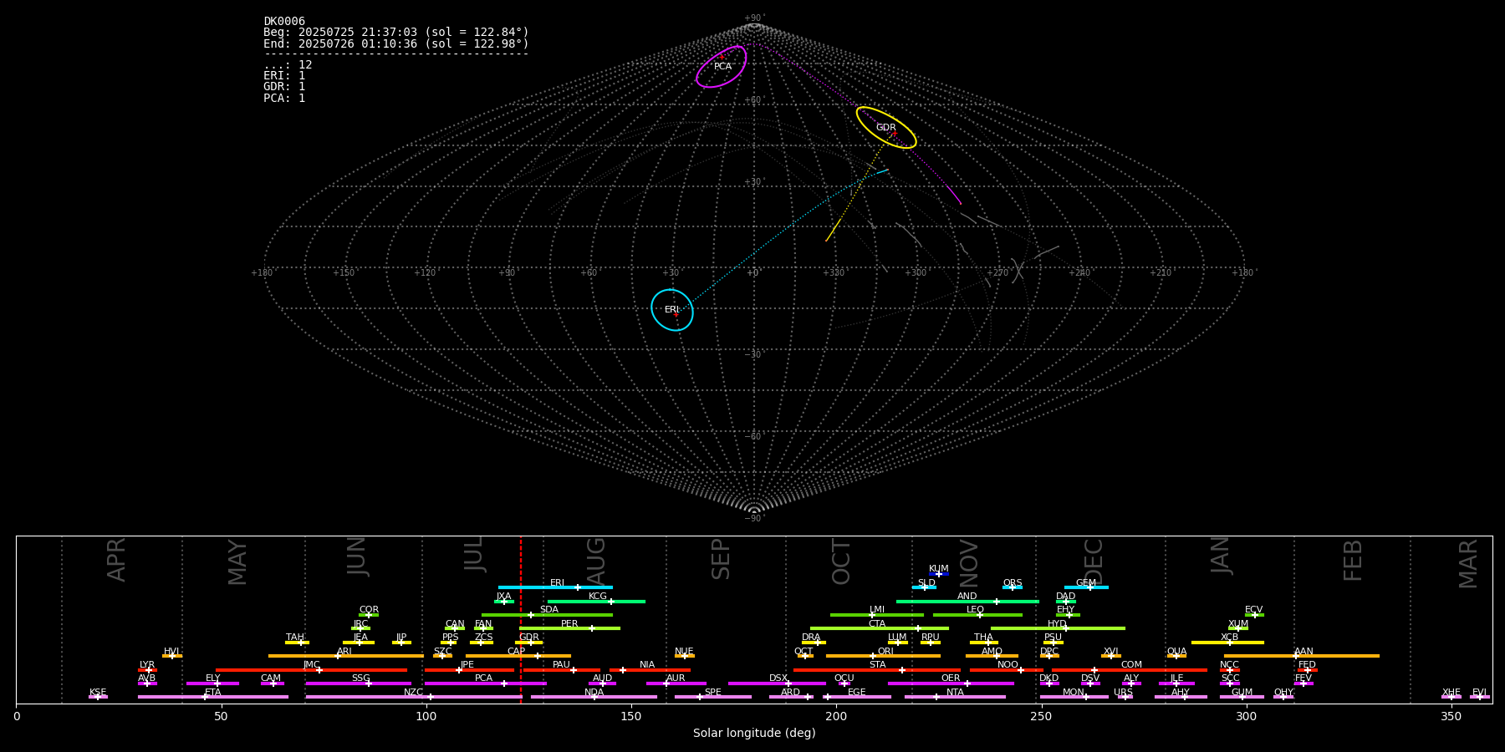Click the 350 tick on the solar longitude axis
This screenshot has height=752, width=1505.
pyautogui.click(x=1451, y=716)
